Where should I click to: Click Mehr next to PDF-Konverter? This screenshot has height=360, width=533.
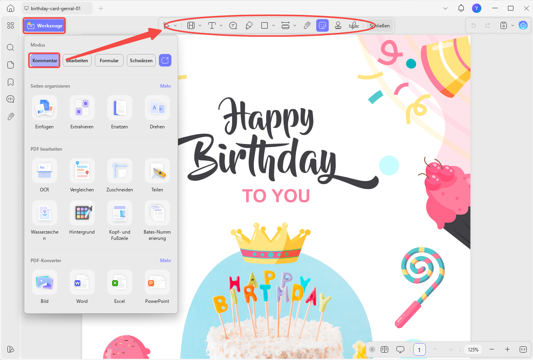[x=166, y=261]
